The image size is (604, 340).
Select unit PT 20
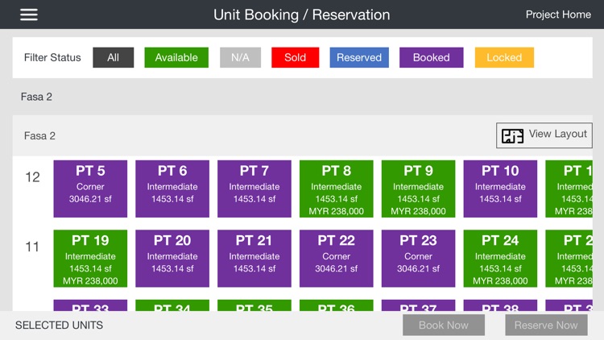(172, 259)
